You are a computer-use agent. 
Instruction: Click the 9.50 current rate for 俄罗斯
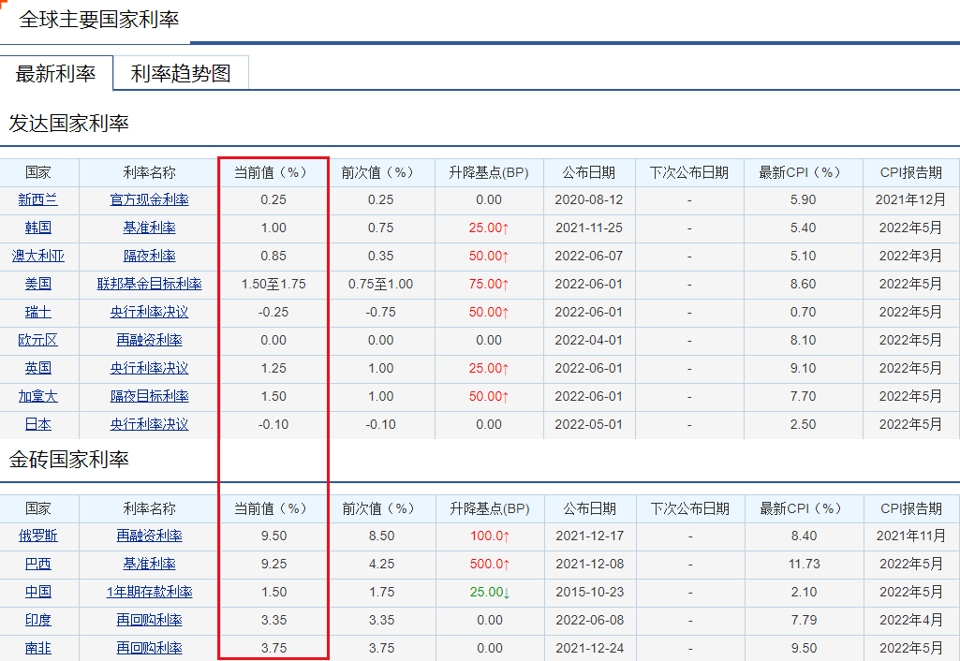[273, 536]
